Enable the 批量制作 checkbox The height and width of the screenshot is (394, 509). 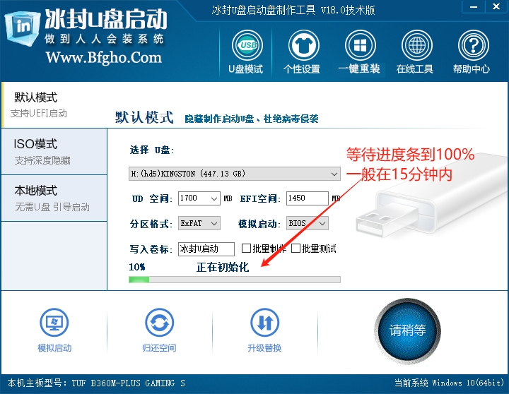247,249
